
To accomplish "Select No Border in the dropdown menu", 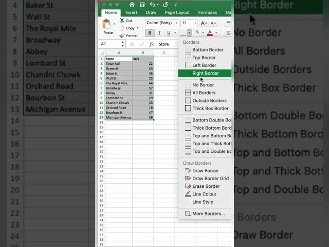I will point(205,85).
